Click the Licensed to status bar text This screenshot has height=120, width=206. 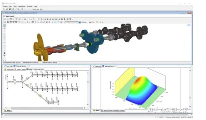[173, 117]
